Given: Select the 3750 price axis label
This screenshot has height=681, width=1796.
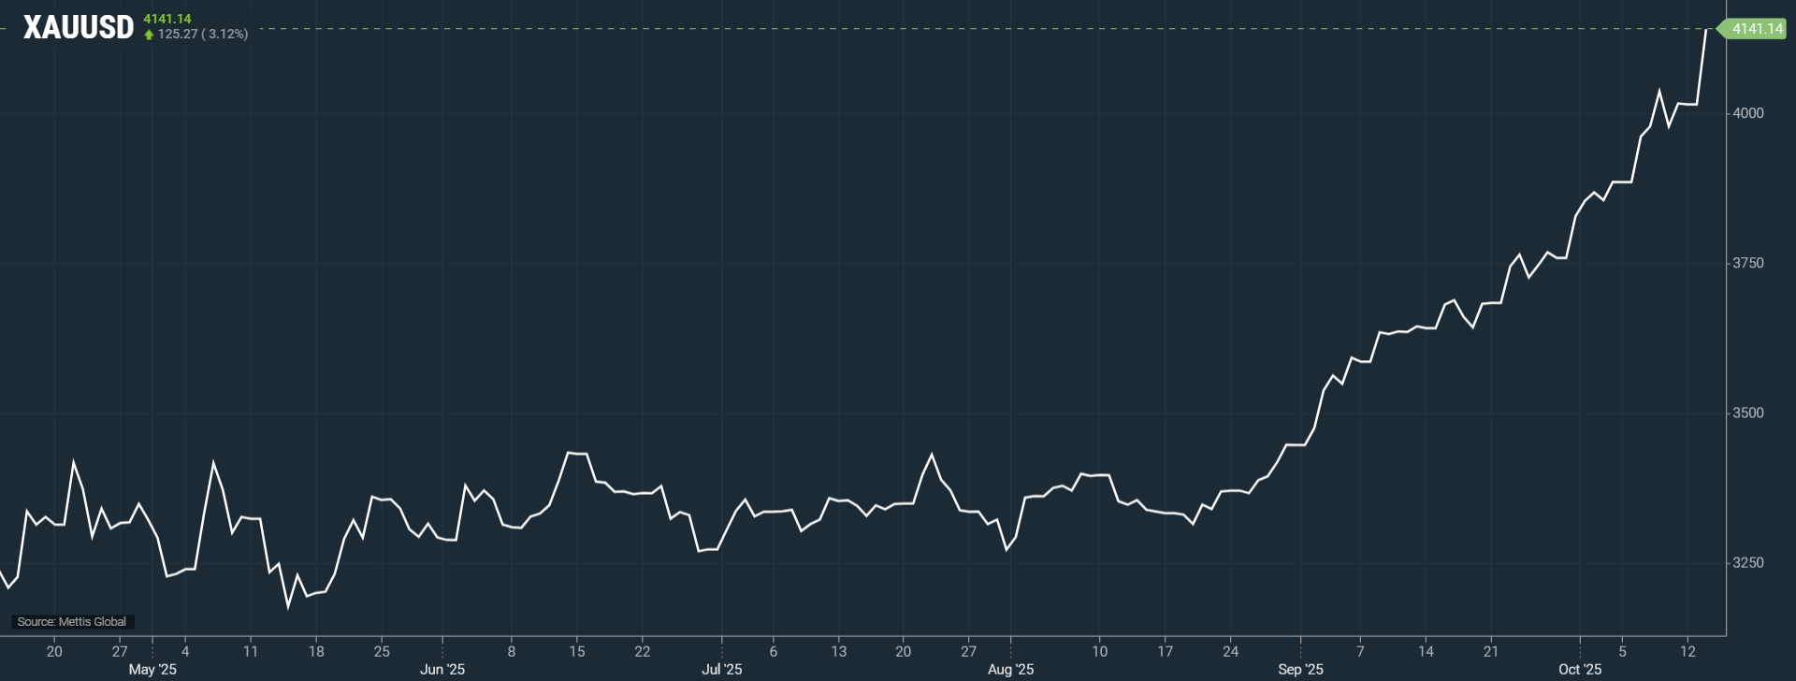Looking at the screenshot, I should click(1747, 263).
